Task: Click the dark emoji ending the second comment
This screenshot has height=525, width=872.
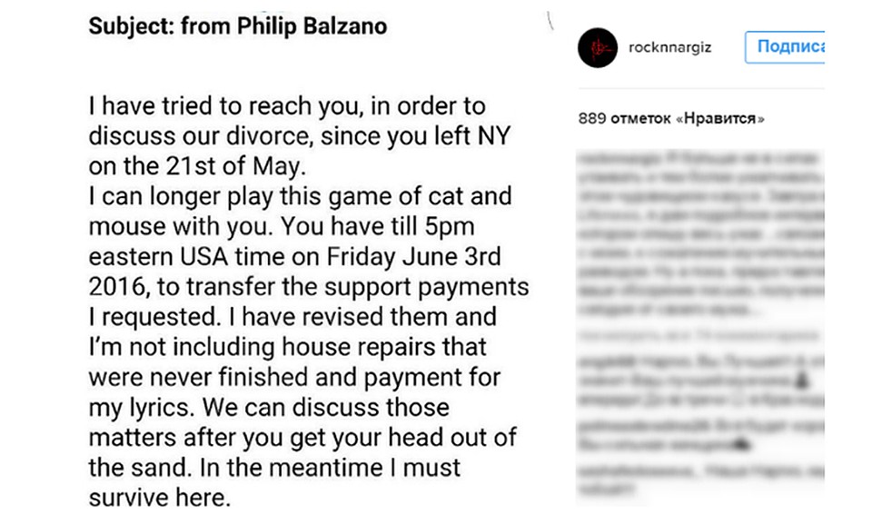Action: pyautogui.click(x=743, y=444)
